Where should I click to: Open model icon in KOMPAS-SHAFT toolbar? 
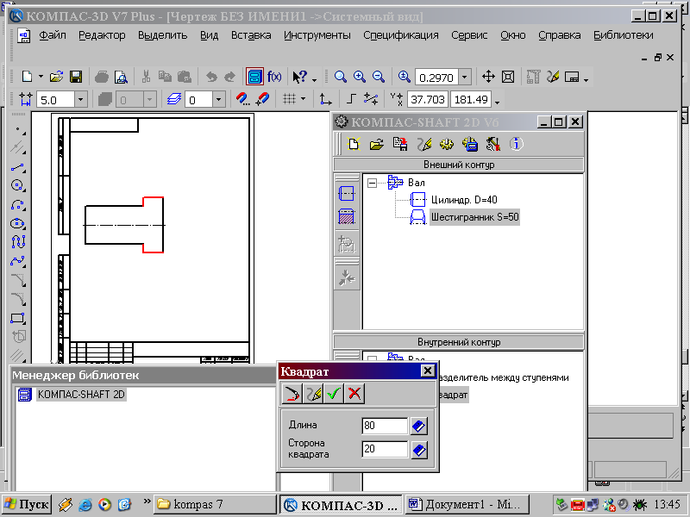[x=377, y=144]
